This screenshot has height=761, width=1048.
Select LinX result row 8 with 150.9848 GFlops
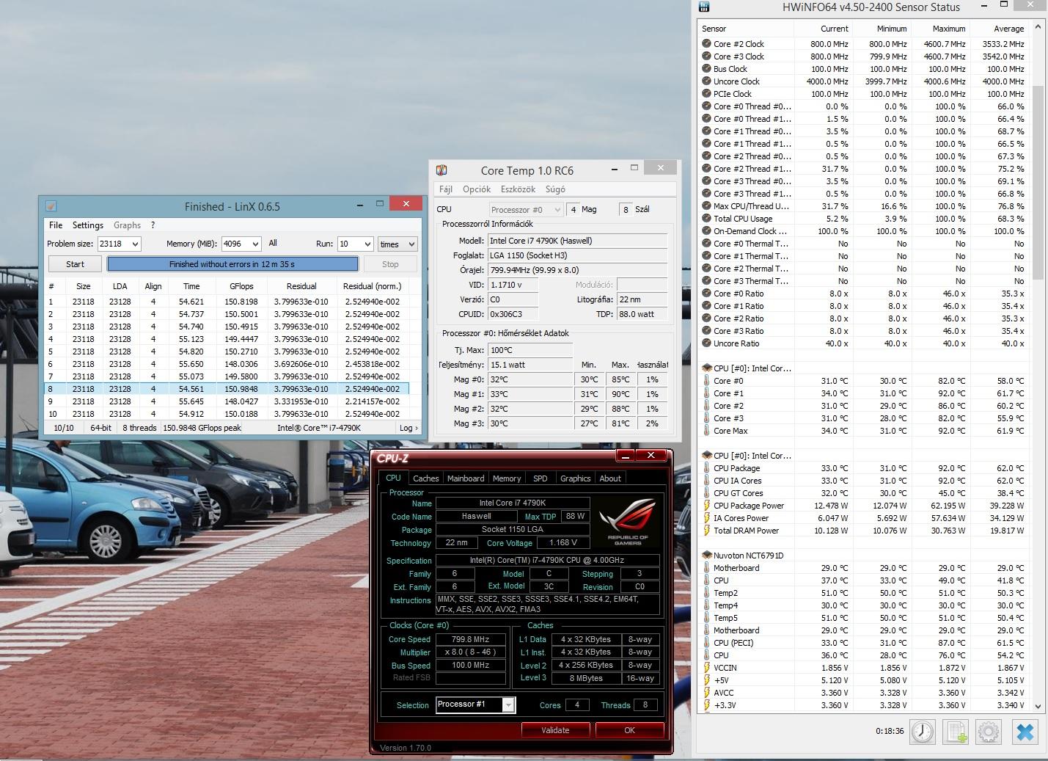click(x=227, y=389)
